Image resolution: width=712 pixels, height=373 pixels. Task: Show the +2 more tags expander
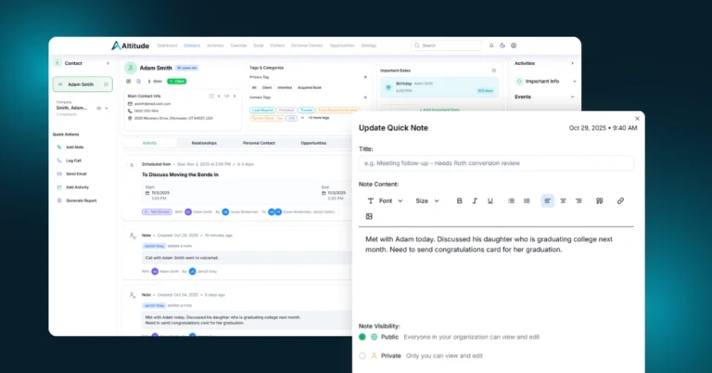point(319,118)
